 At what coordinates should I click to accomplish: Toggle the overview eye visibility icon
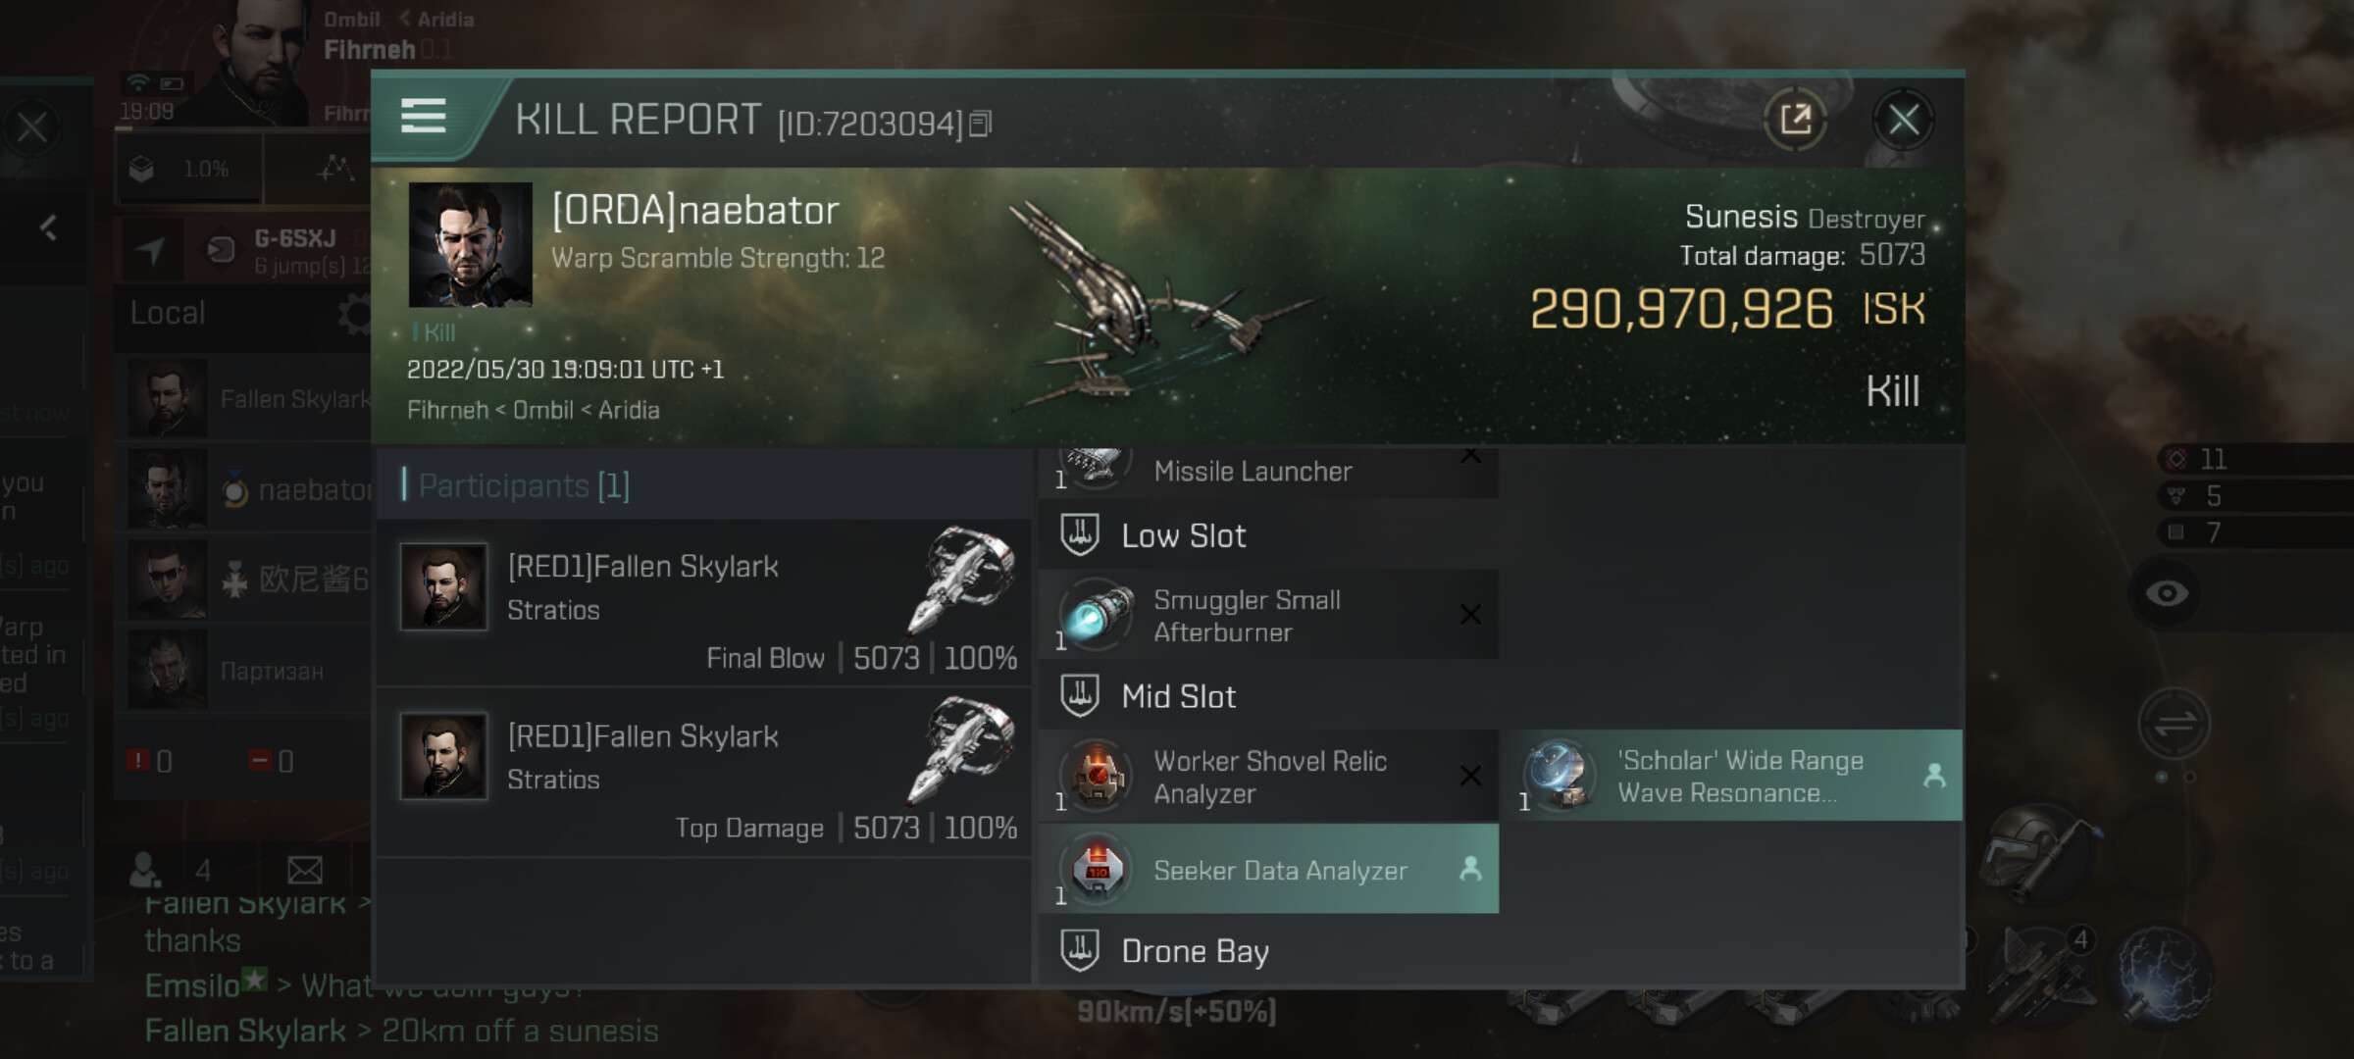tap(2167, 593)
